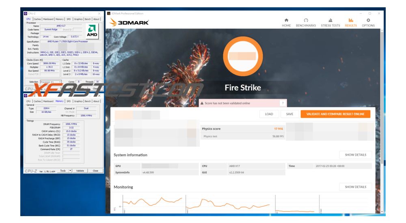Click the 3DMark logo in the header
Image resolution: width=406 pixels, height=223 pixels.
(128, 23)
